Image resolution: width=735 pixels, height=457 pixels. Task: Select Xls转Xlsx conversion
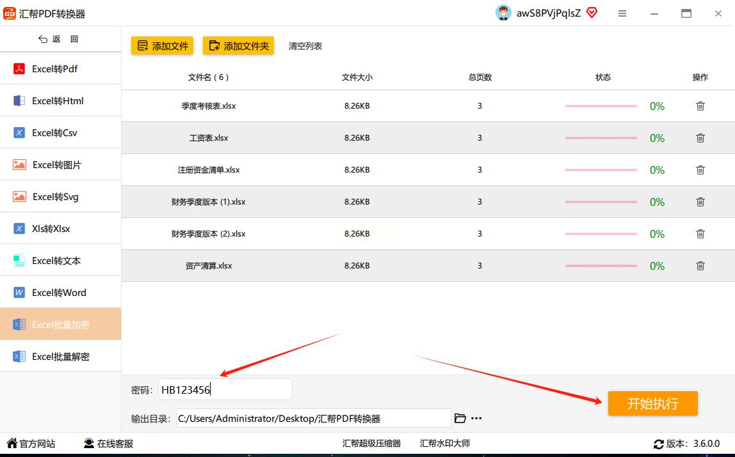(x=60, y=228)
